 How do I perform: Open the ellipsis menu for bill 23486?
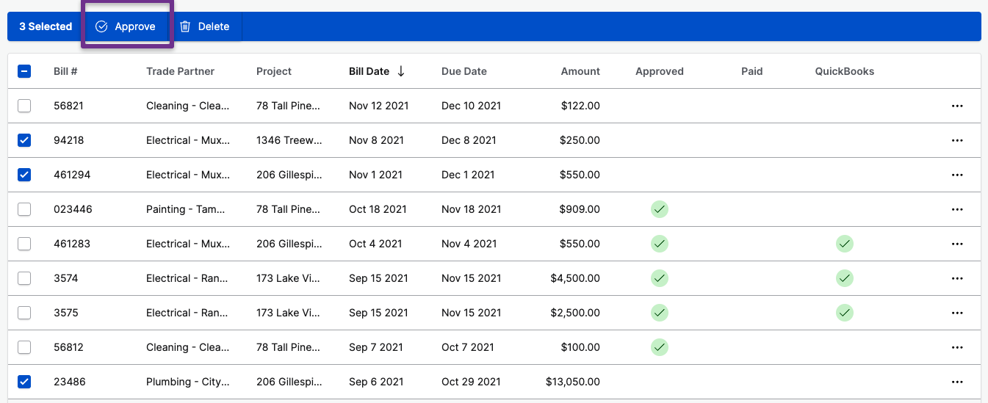click(x=956, y=382)
